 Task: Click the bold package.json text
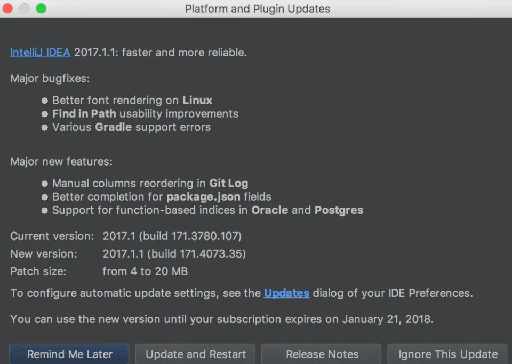pyautogui.click(x=203, y=197)
